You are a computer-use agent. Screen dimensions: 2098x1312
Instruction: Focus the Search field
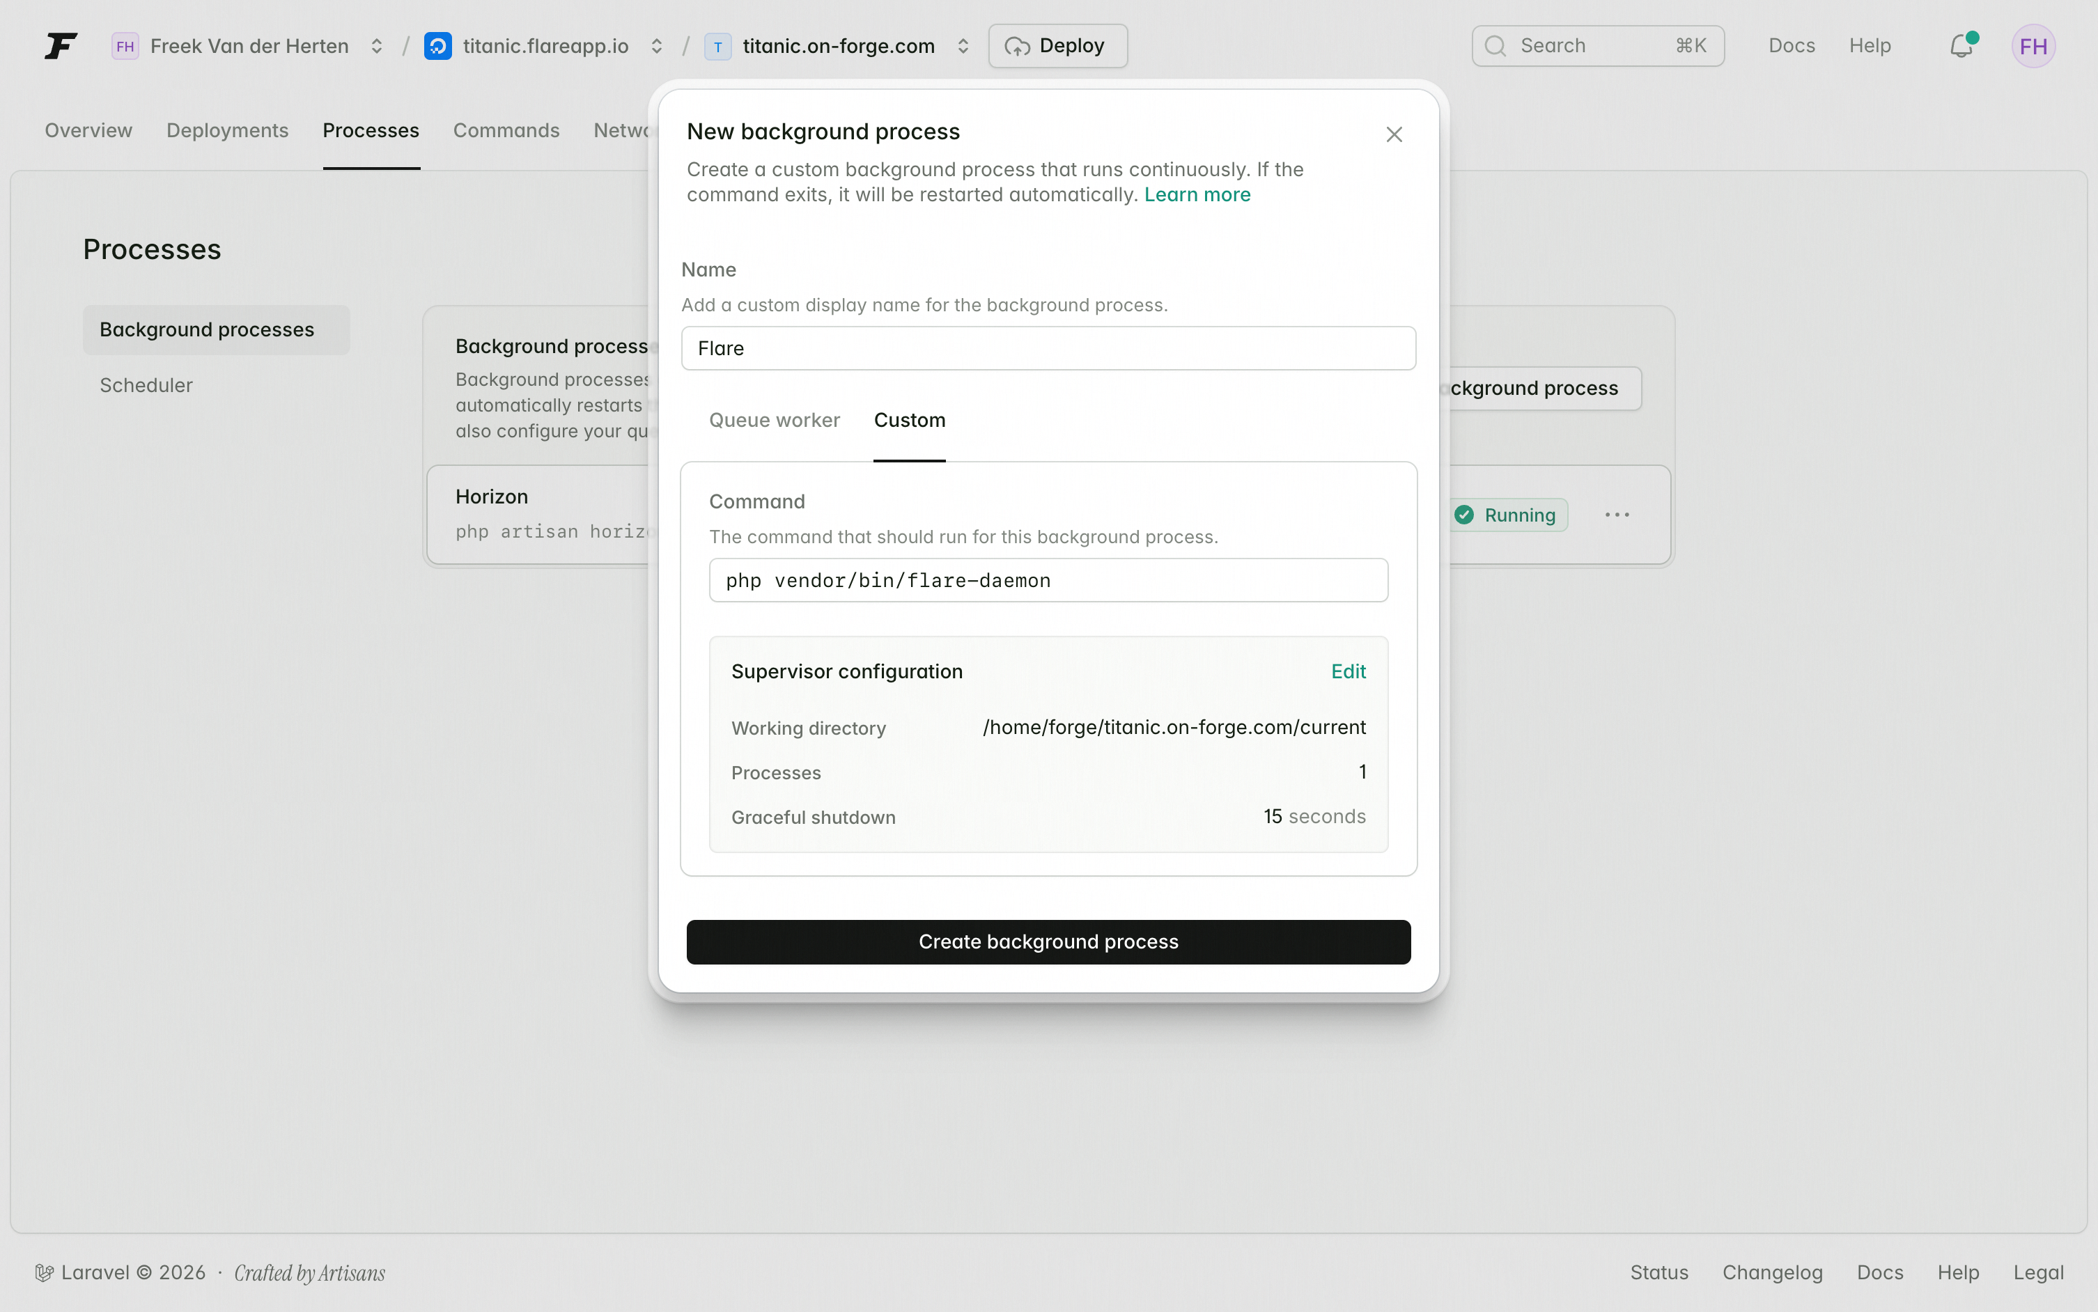tap(1597, 46)
